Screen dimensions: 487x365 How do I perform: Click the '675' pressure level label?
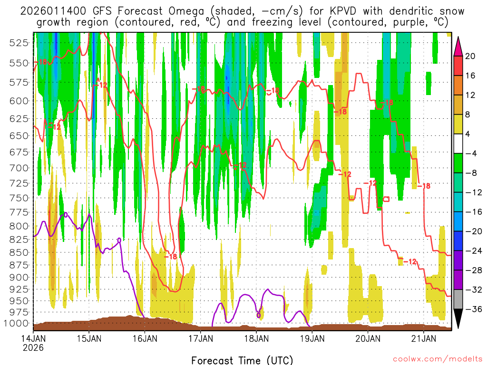click(19, 152)
